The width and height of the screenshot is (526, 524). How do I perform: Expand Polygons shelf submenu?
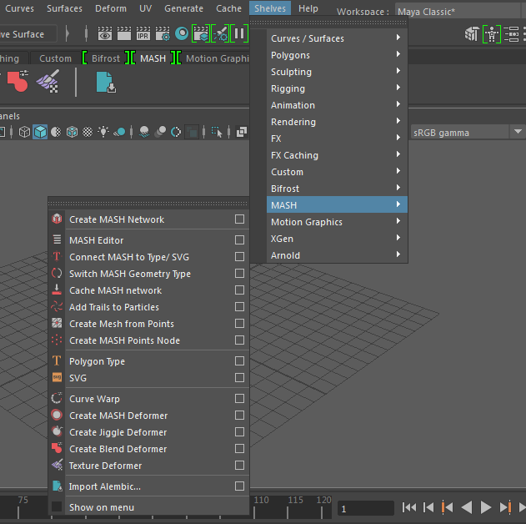click(337, 55)
